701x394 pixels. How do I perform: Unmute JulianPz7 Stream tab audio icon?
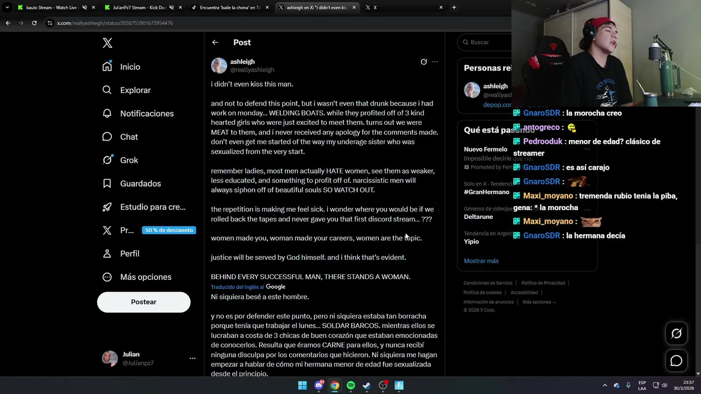(x=171, y=8)
